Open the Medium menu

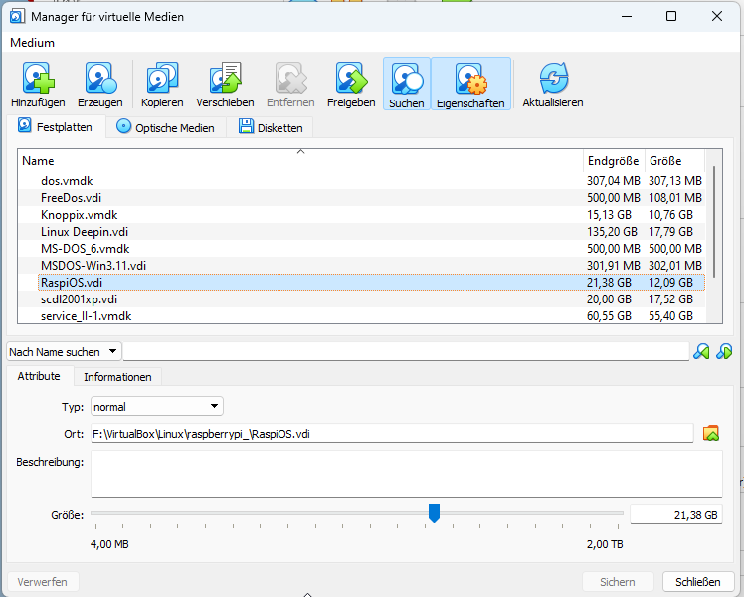[32, 43]
